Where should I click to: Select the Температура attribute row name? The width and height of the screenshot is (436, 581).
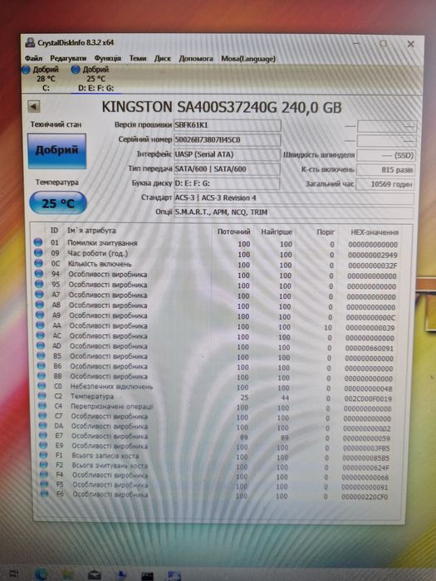[x=92, y=397]
